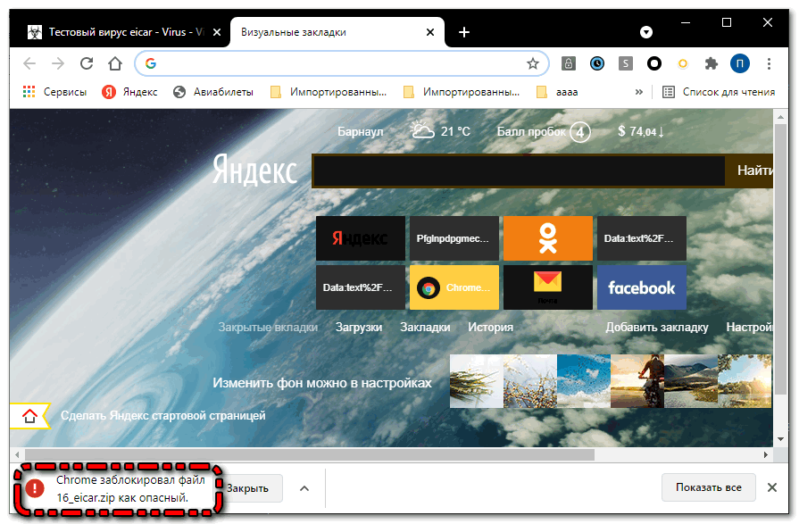The width and height of the screenshot is (799, 524).
Task: Open weather 21 °C widget
Action: click(440, 131)
